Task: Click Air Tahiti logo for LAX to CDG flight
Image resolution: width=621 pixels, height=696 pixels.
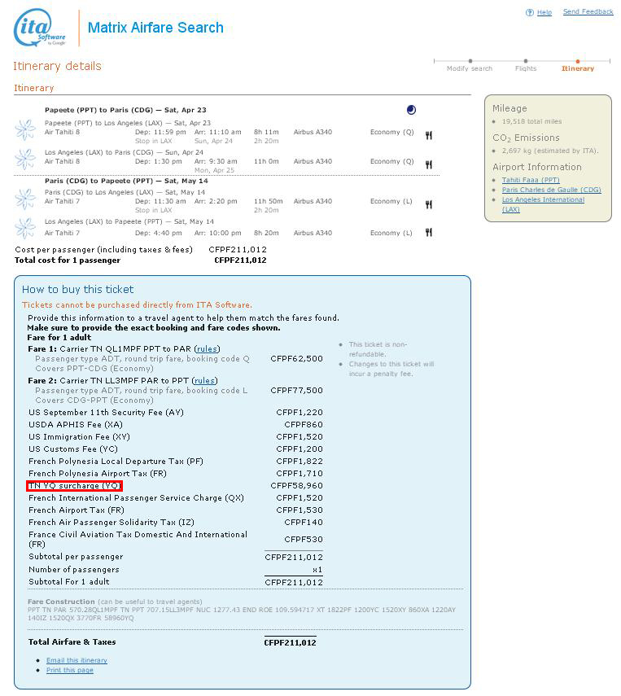Action: pos(25,159)
